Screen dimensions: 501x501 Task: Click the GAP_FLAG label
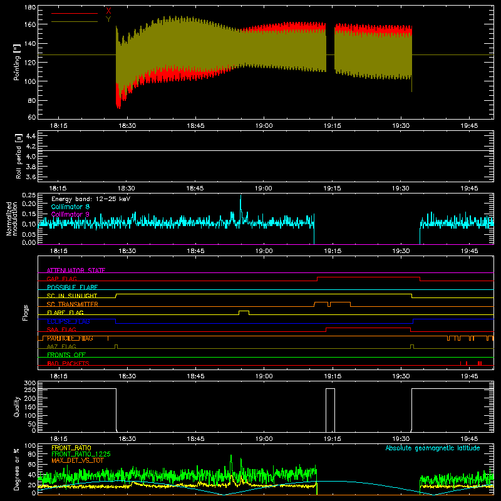[61, 279]
